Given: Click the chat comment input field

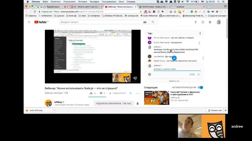Looking at the screenshot, I should 177,69.
